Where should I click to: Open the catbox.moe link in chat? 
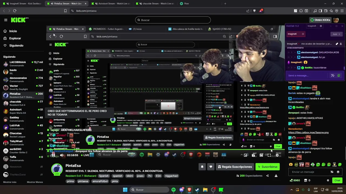pos(308,133)
